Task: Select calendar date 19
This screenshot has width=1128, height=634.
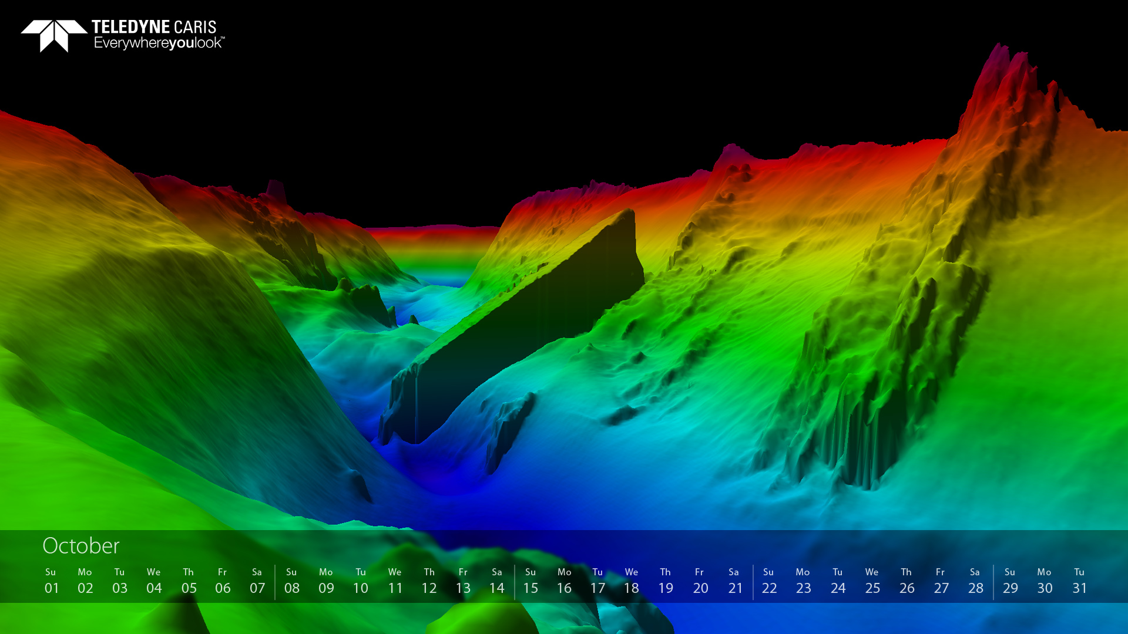Action: tap(666, 588)
